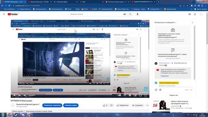Like the video with thumbs up
The width and height of the screenshot is (208, 117).
tap(105, 105)
